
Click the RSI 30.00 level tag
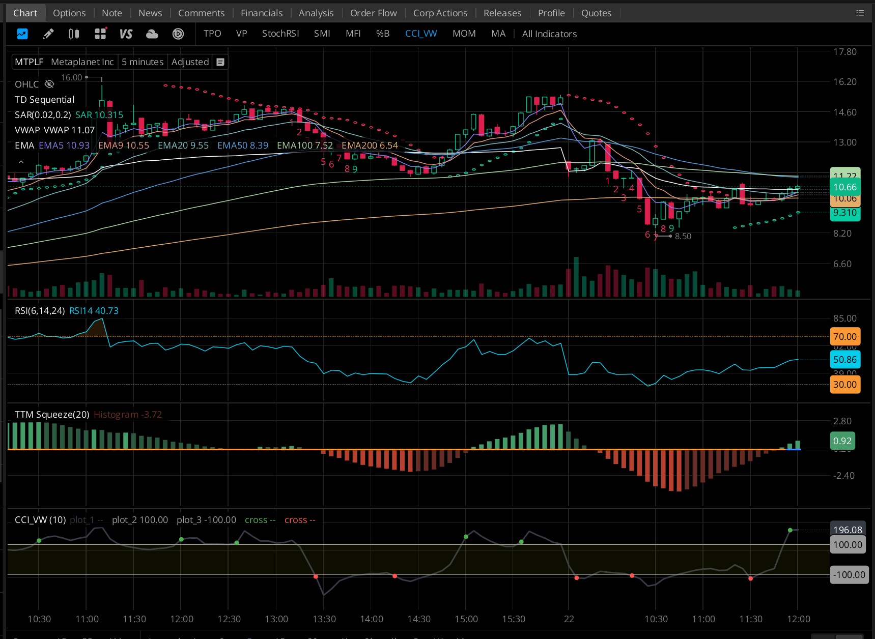[x=845, y=385]
